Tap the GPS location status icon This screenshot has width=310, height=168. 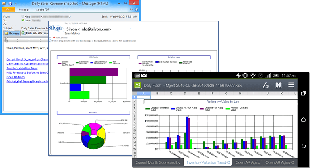pyautogui.click(x=238, y=75)
